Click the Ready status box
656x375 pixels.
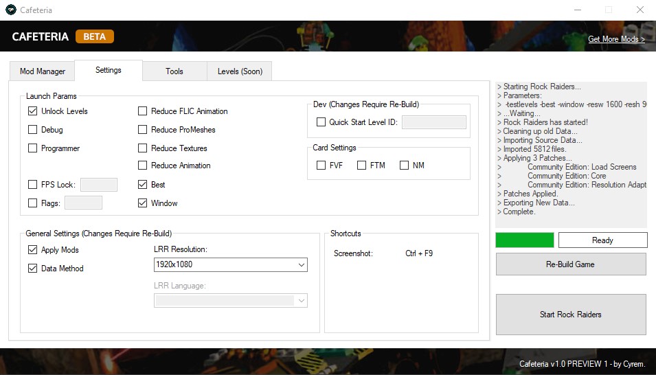[x=602, y=240]
